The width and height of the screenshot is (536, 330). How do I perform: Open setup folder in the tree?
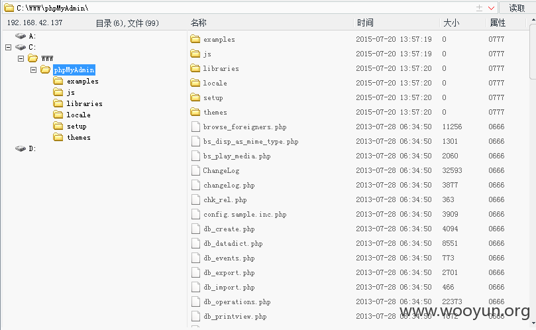pyautogui.click(x=77, y=126)
